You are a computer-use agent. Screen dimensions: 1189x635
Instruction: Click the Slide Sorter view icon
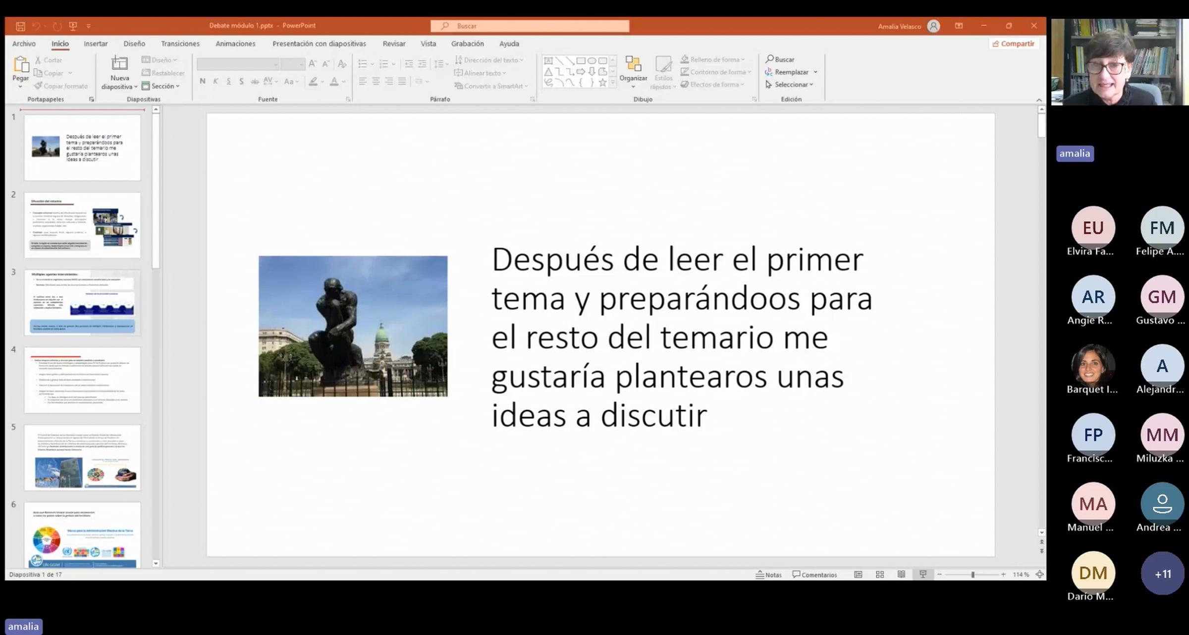point(880,575)
